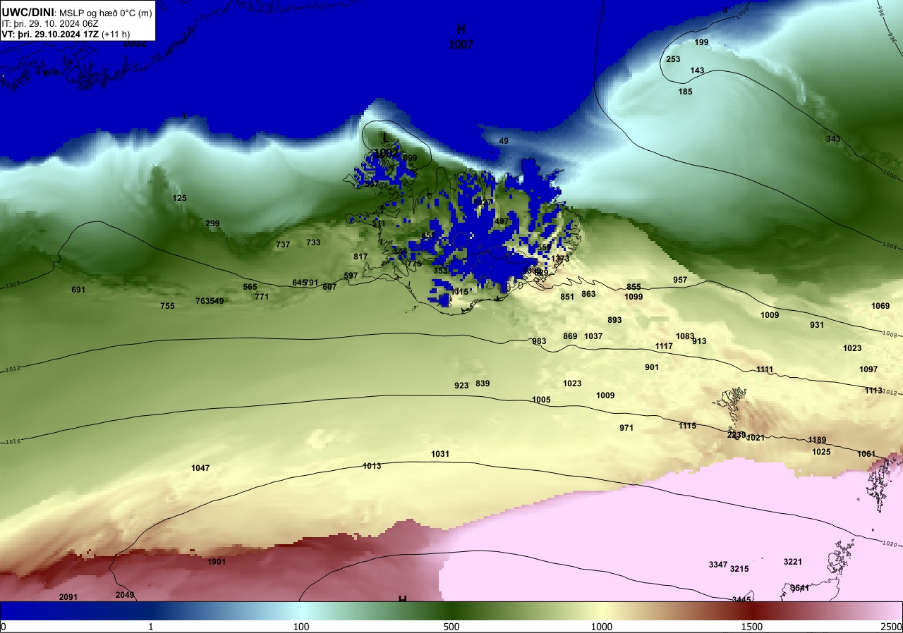Viewport: 903px width, 633px height.
Task: Click the height value 2091
Action: pos(68,597)
